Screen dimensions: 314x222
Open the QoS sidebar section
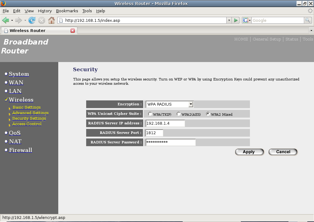[x=15, y=133]
